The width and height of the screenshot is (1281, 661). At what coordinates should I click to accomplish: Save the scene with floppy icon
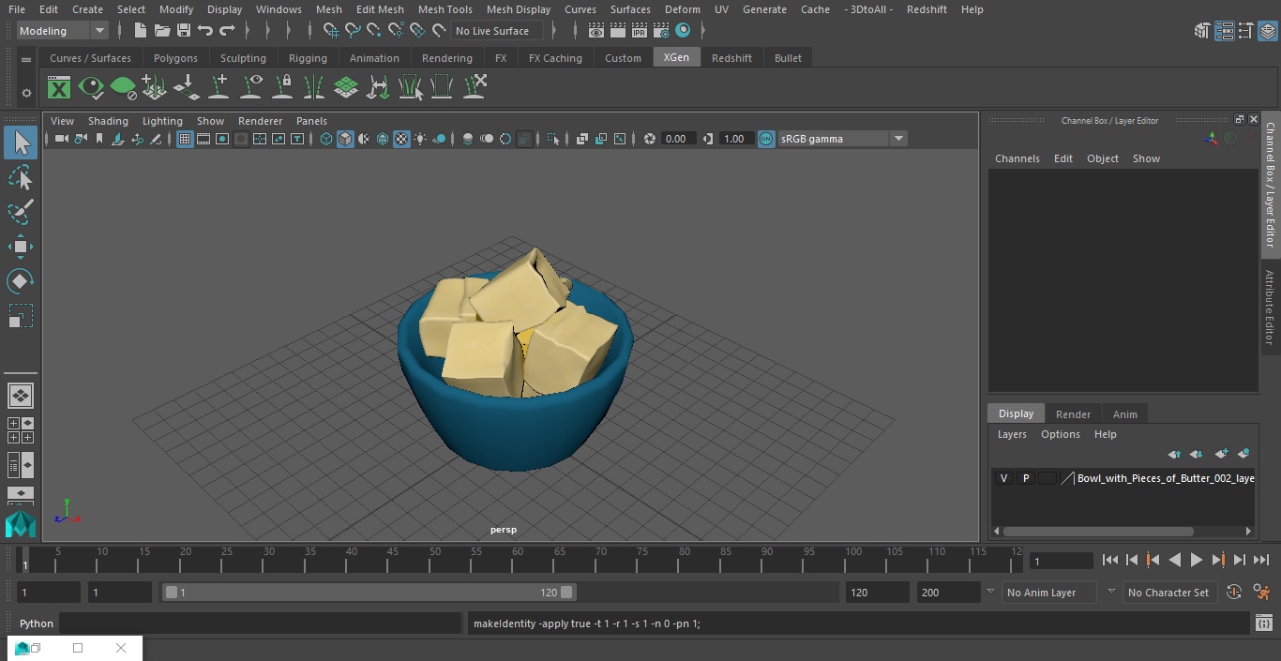click(183, 31)
